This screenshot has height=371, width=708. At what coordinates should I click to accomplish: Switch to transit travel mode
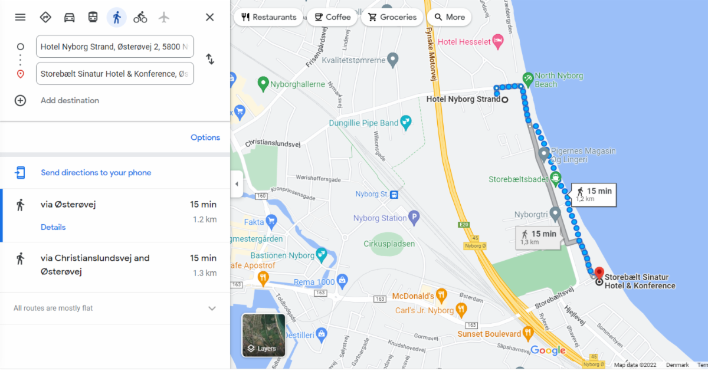click(x=93, y=17)
